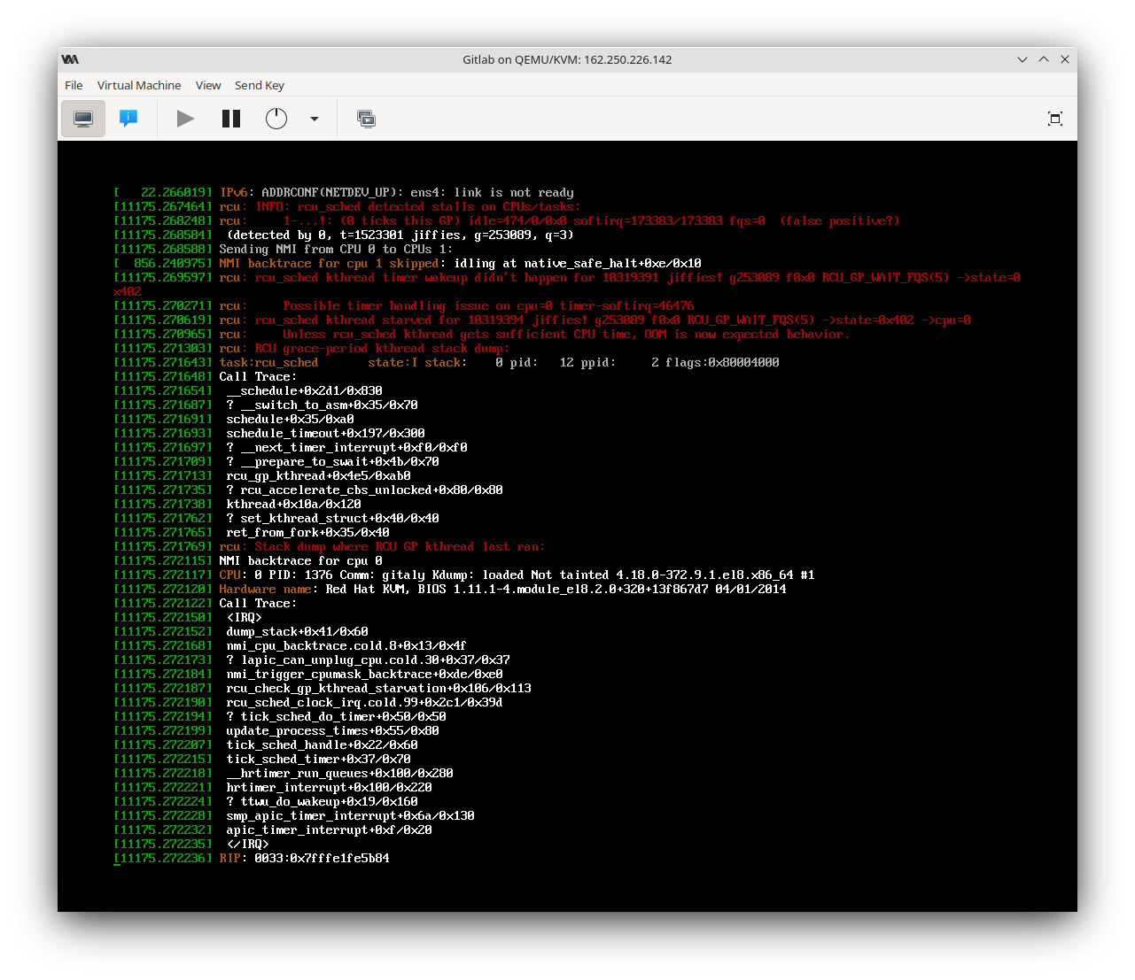This screenshot has width=1135, height=980.
Task: Switch the console to fullscreen
Action: tap(1054, 119)
